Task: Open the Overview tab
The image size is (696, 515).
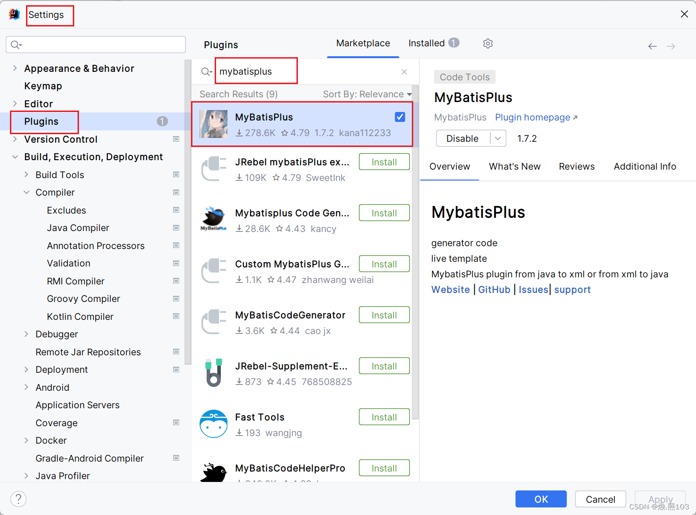Action: (x=450, y=166)
